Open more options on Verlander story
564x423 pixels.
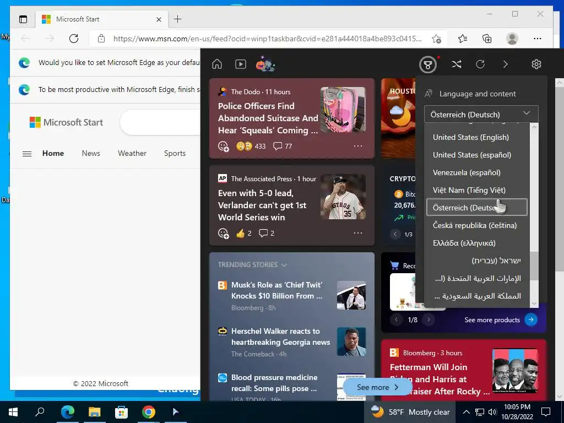click(x=358, y=233)
